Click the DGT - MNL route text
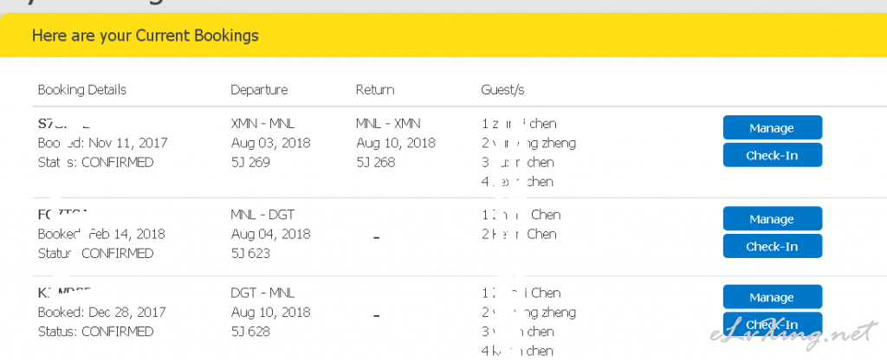The image size is (887, 362). (262, 293)
